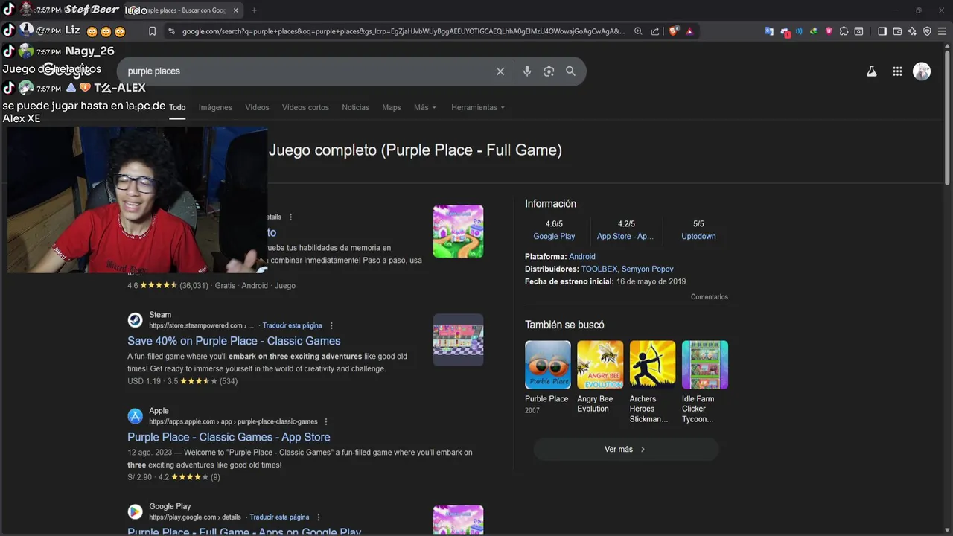This screenshot has height=536, width=953.
Task: Open the Google Play rating link
Action: 554,236
